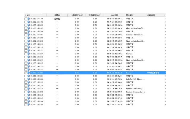Select the IP address text ending .243
Screen dimensions: 190x119
pyautogui.click(x=37, y=98)
